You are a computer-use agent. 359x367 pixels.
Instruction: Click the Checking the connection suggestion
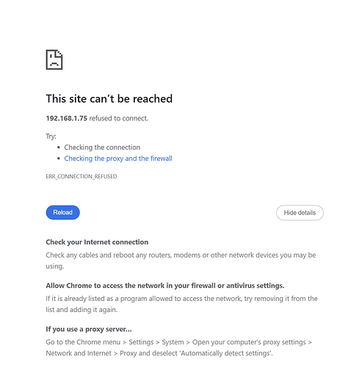(x=102, y=148)
